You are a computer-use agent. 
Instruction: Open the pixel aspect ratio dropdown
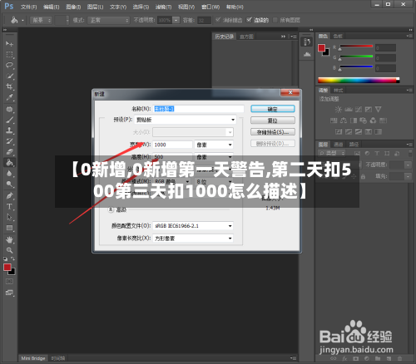tap(193, 239)
